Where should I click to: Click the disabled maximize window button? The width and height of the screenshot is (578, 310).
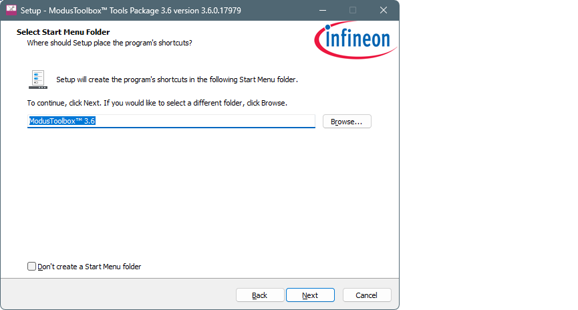[353, 10]
